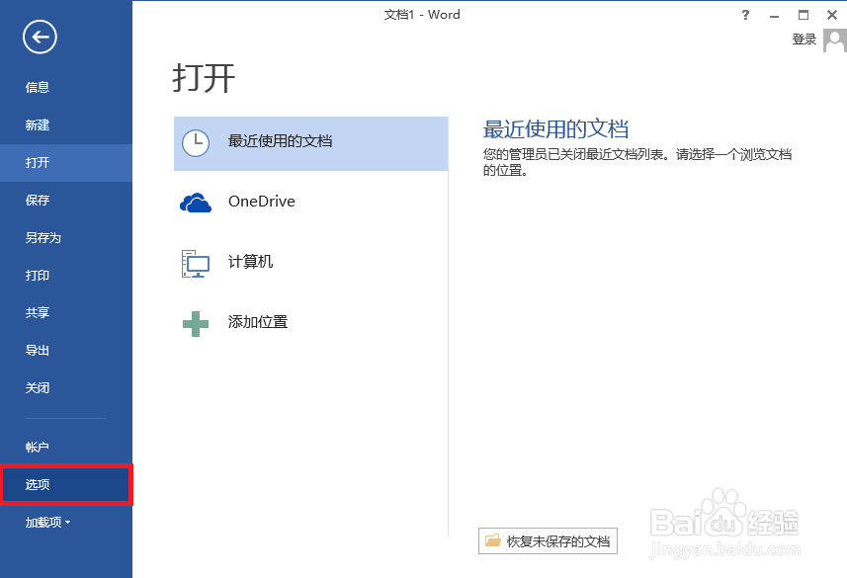
Task: Choose 关闭 to close the document
Action: coord(38,387)
